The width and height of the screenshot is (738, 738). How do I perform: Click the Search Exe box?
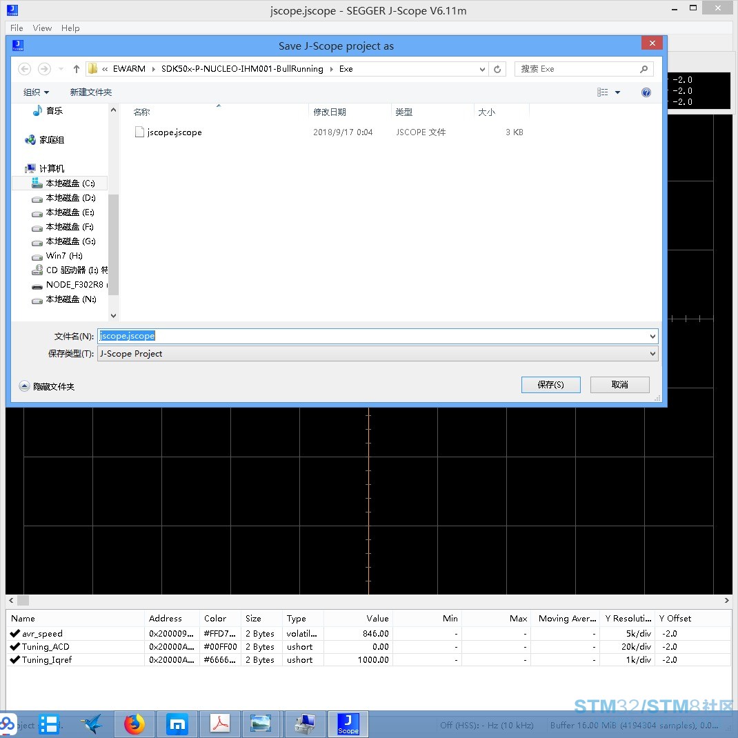pyautogui.click(x=584, y=69)
